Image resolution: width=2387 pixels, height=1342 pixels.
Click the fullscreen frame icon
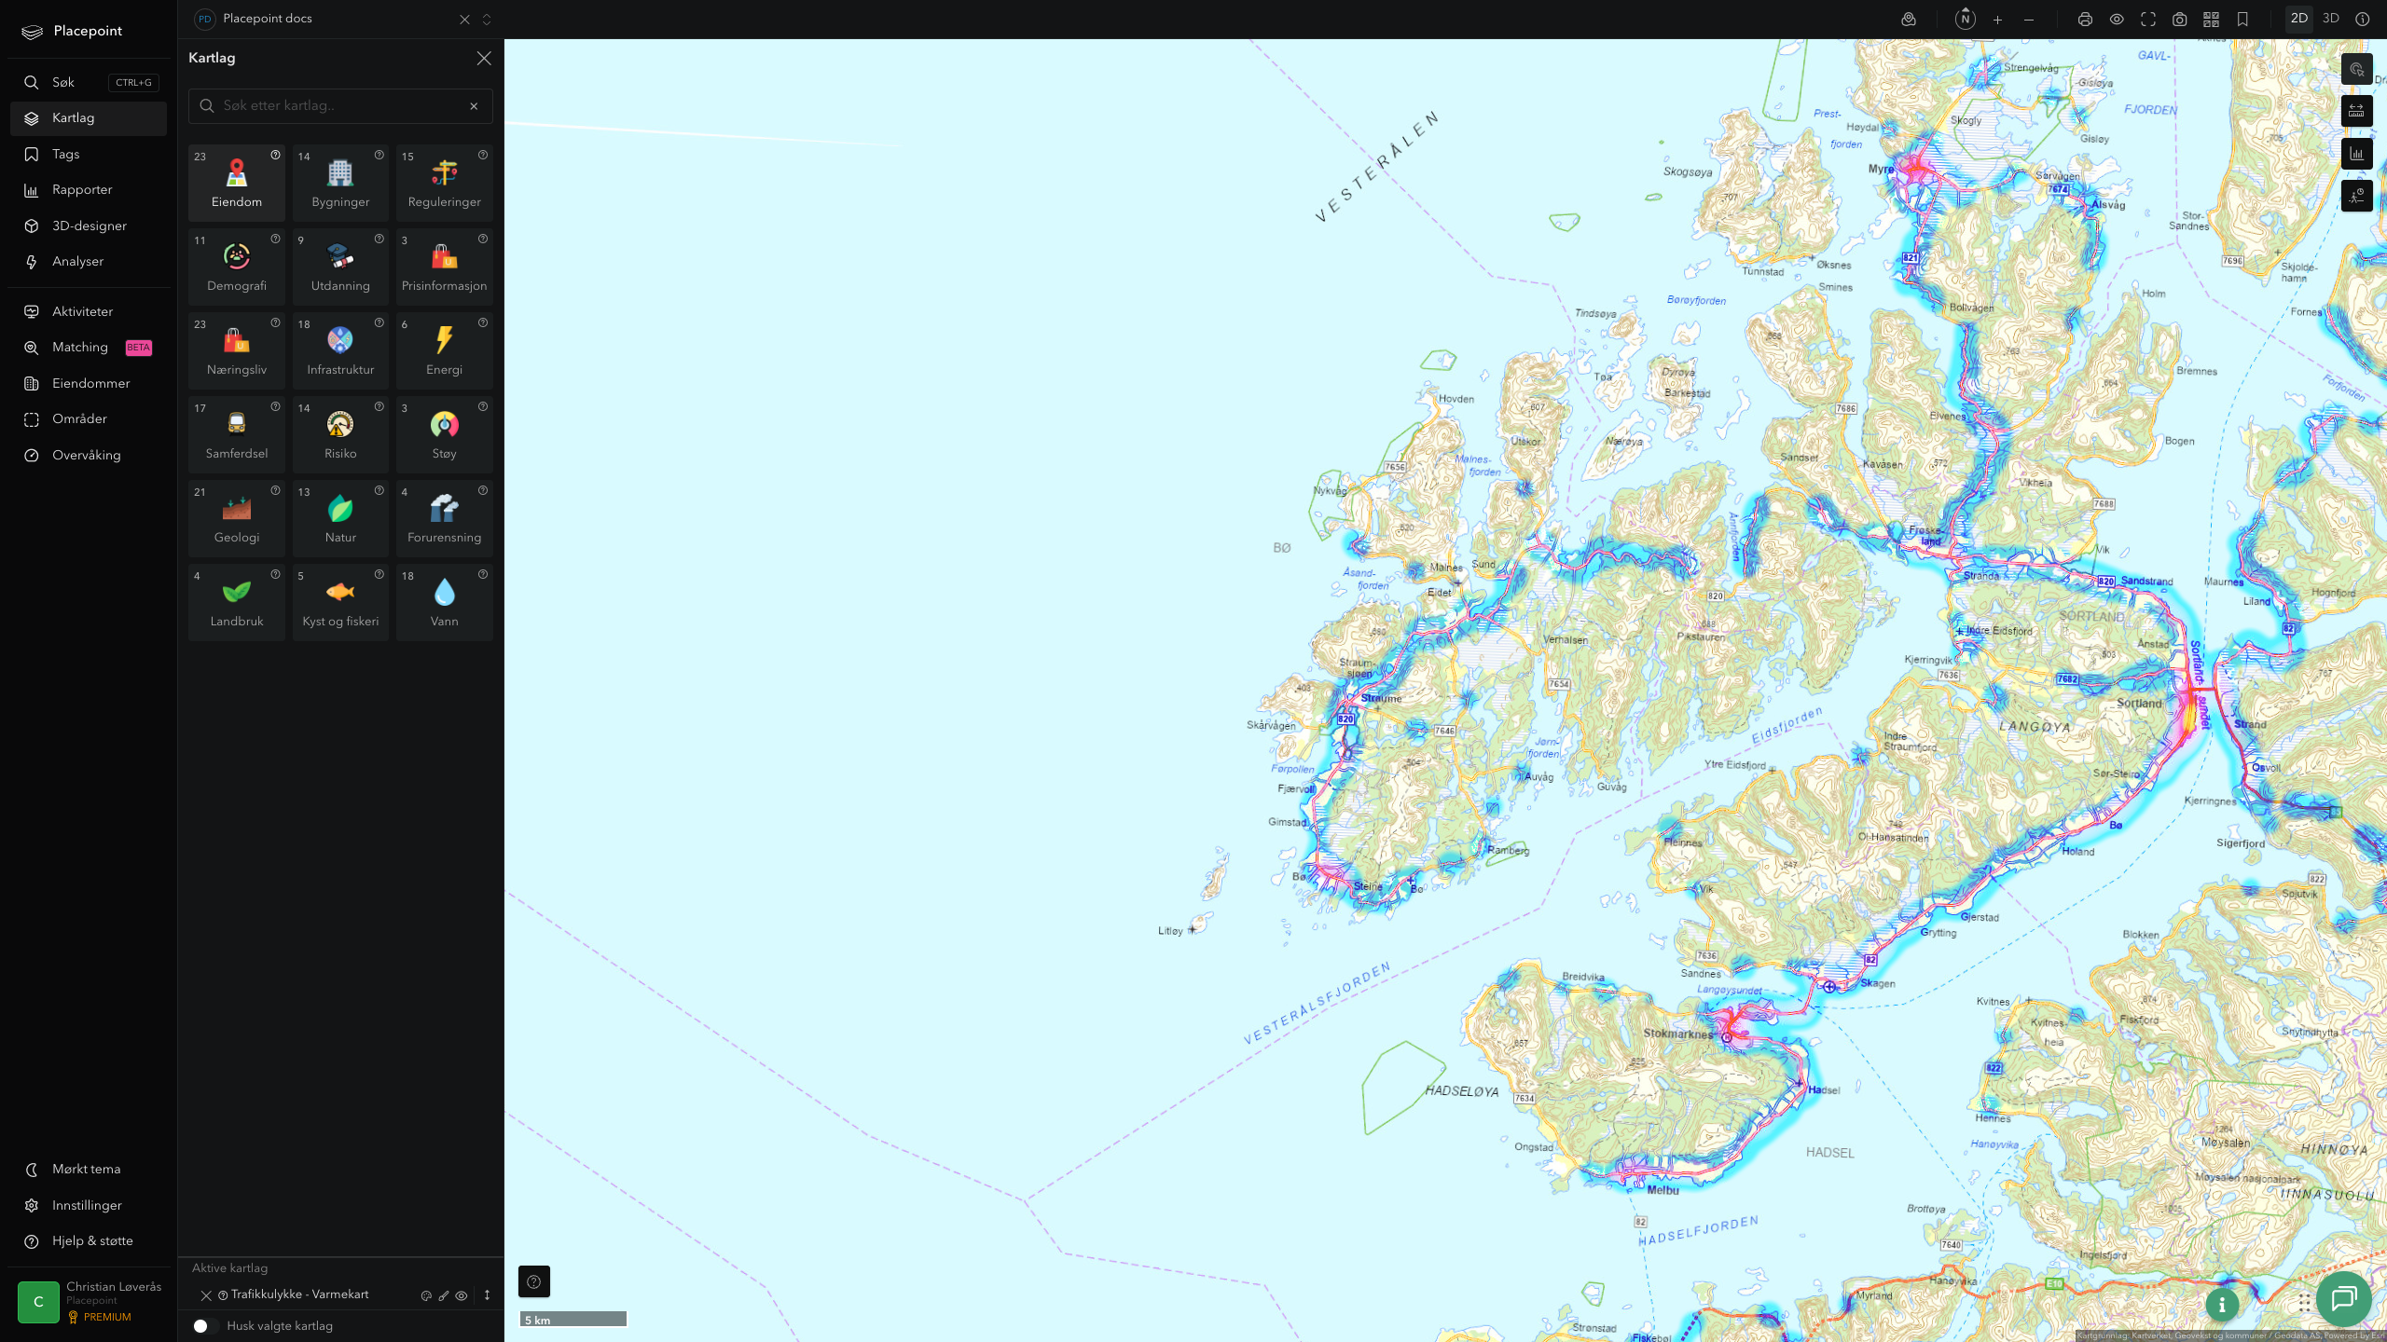(x=2148, y=20)
